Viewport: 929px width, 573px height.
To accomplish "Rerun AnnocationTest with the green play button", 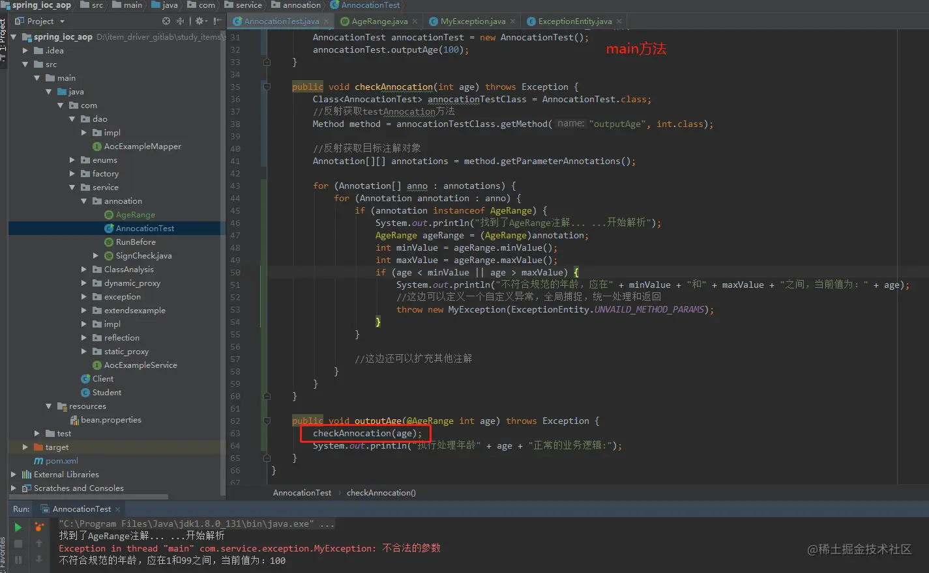I will click(18, 527).
